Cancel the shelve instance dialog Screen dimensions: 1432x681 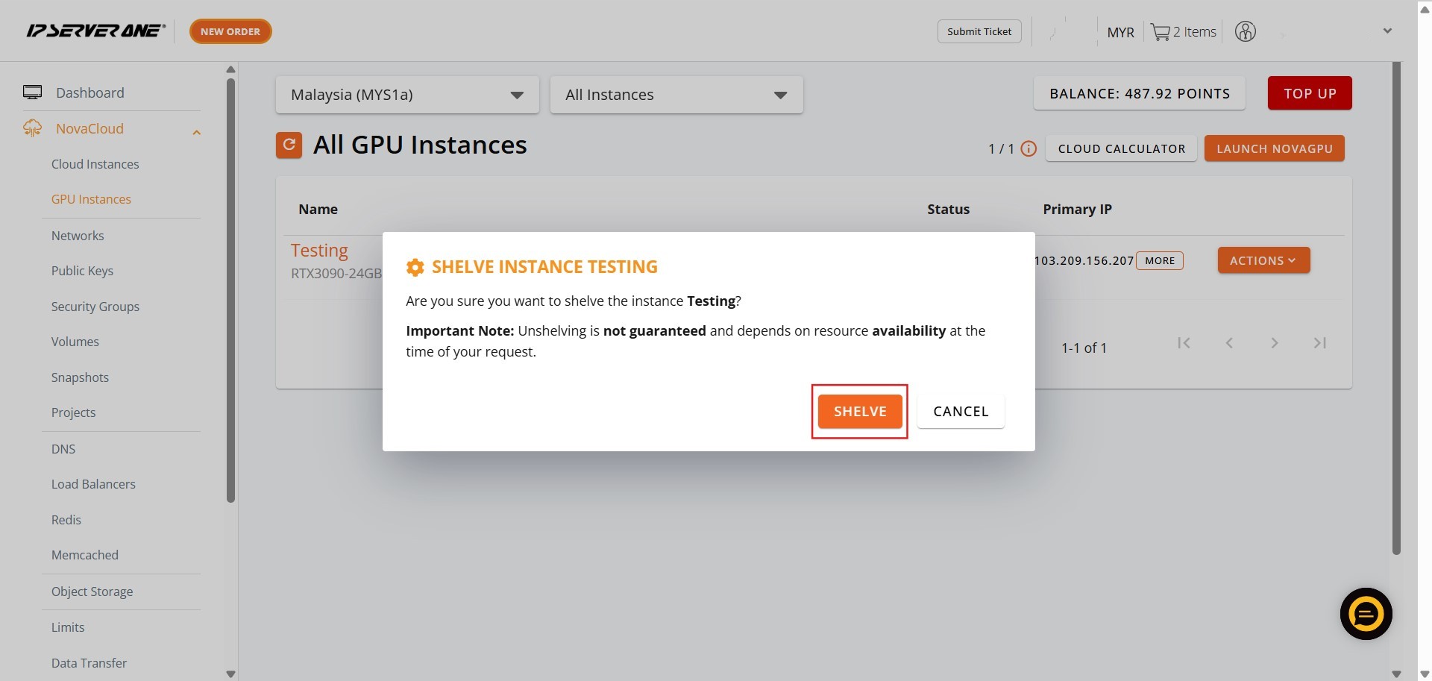click(x=961, y=412)
